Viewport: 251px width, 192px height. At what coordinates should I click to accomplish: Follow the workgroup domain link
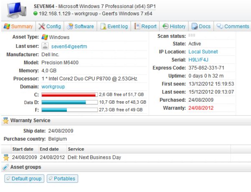53,87
